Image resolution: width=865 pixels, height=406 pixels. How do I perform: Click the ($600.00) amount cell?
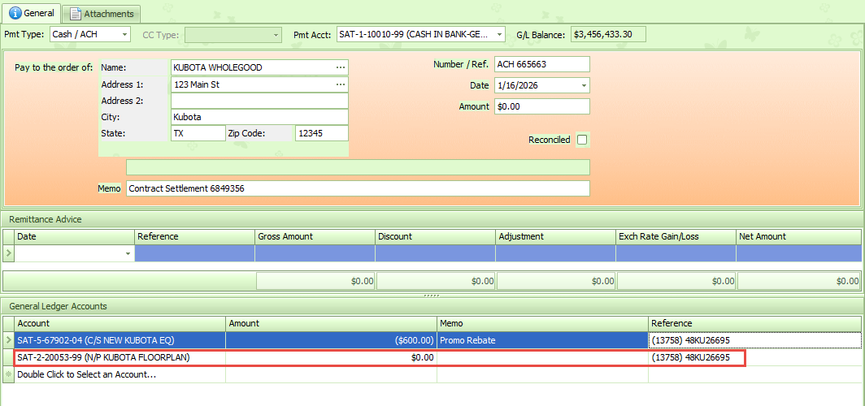tap(332, 340)
